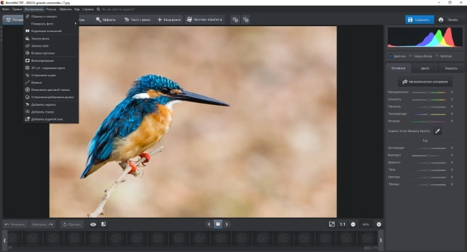The height and width of the screenshot is (252, 467).
Task: Click the search field in the menu bar
Action: click(118, 9)
